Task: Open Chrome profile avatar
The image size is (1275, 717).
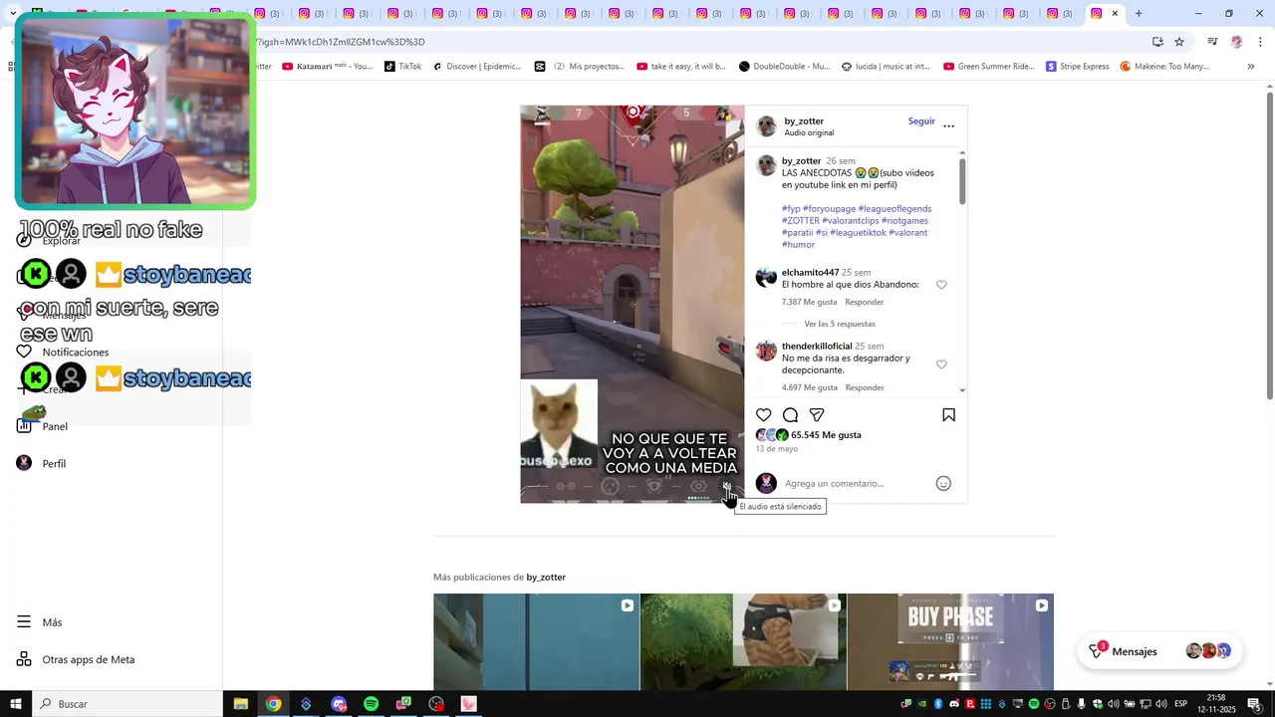Action: tap(1236, 42)
